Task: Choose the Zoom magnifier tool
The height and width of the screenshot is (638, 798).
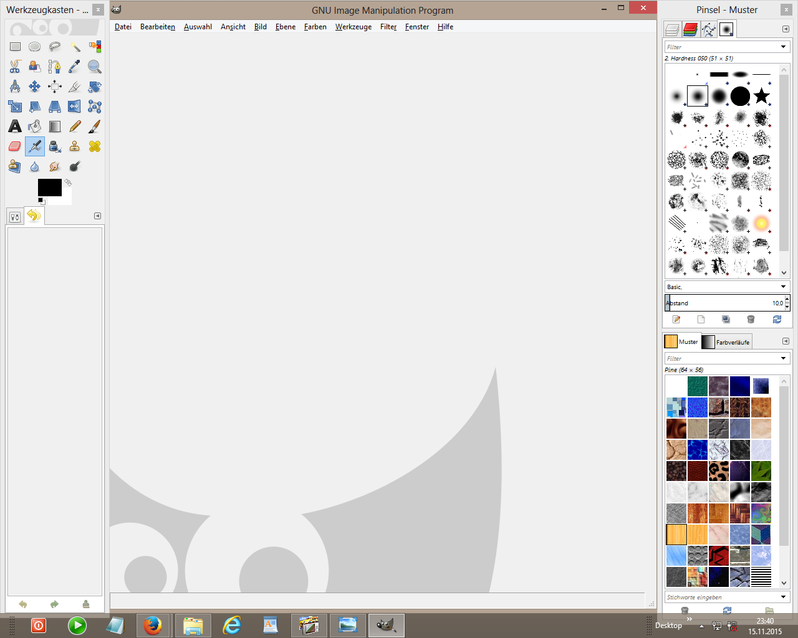Action: tap(94, 67)
